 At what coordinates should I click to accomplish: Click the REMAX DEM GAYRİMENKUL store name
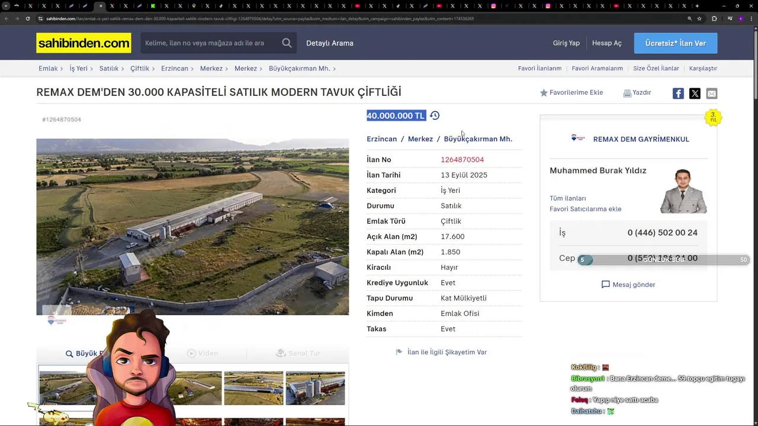[x=641, y=139]
